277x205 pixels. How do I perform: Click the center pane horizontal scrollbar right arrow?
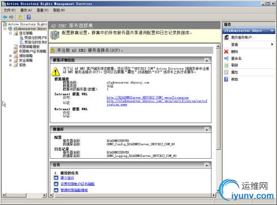click(214, 195)
